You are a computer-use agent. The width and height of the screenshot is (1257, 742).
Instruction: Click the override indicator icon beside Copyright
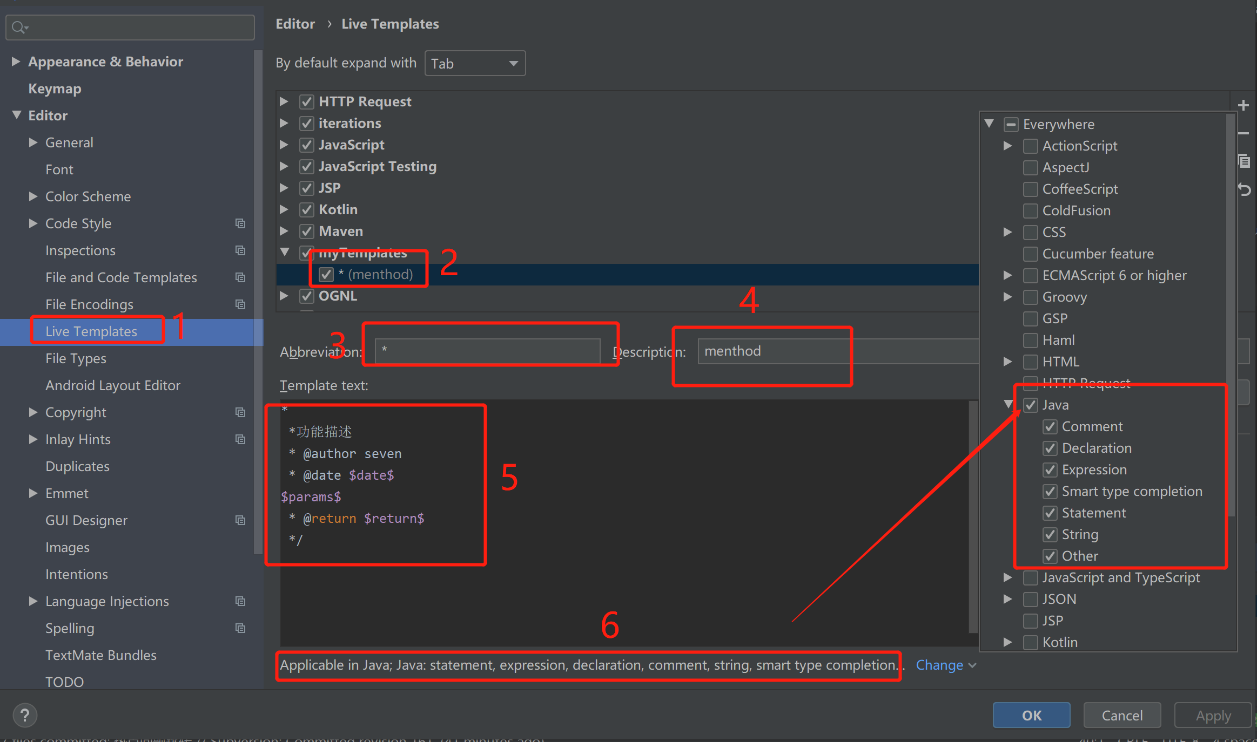pos(240,412)
